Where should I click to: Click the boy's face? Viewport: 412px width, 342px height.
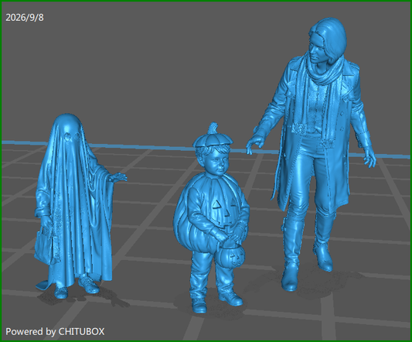tap(217, 163)
